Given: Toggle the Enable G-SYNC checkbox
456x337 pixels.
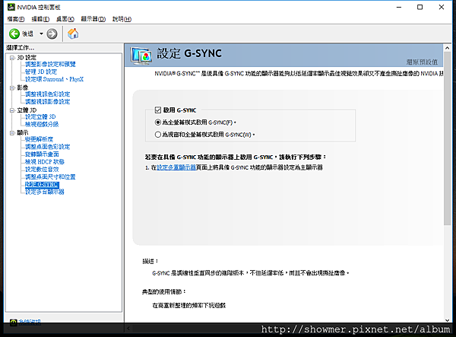Looking at the screenshot, I should coord(158,110).
